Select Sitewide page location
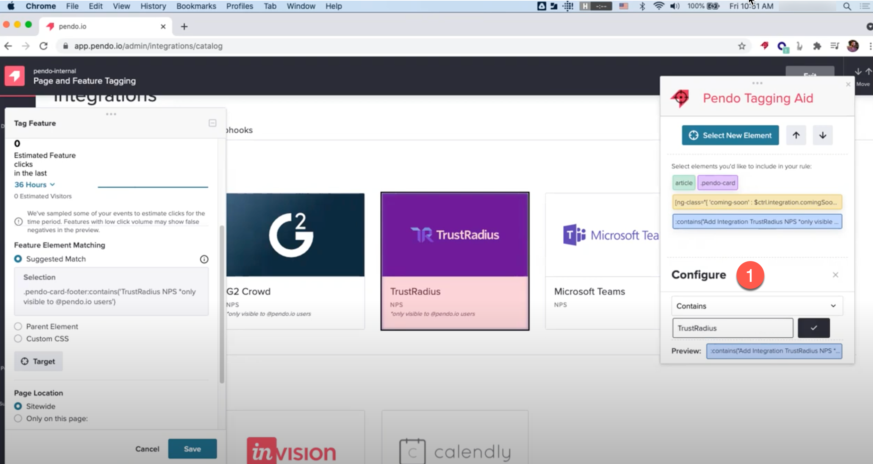 pyautogui.click(x=18, y=406)
